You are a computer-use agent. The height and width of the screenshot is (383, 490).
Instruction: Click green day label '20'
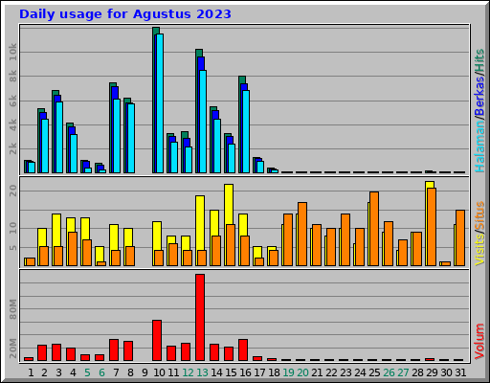(302, 372)
